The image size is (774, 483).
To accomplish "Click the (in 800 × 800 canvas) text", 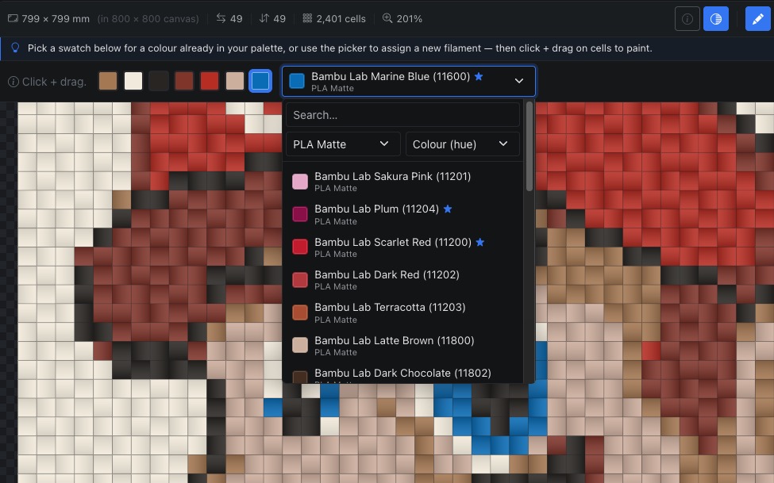I will click(x=148, y=19).
